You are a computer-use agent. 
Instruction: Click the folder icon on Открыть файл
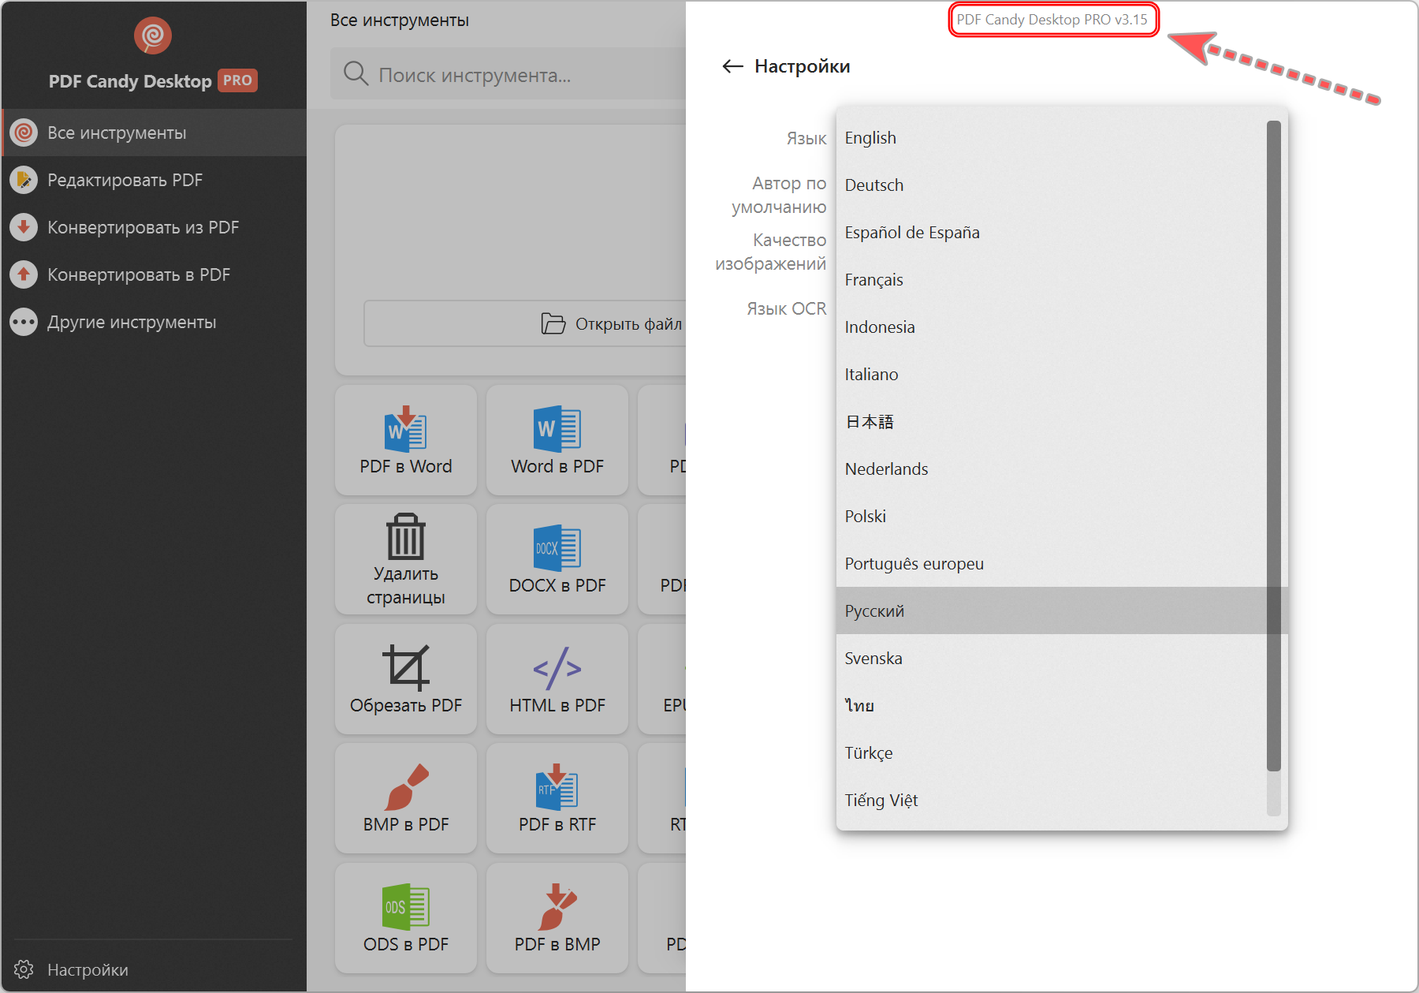coord(553,323)
